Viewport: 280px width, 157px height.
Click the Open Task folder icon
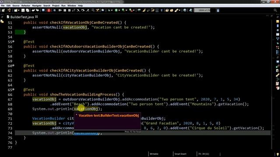tap(171, 10)
